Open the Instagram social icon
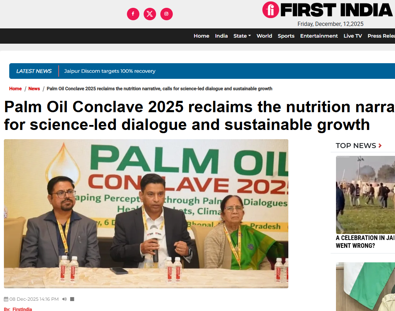 point(166,14)
